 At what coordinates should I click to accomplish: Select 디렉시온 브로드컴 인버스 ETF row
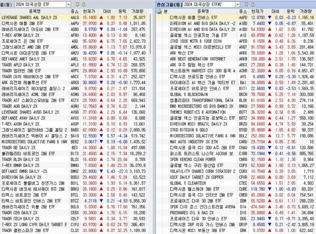tap(236, 76)
